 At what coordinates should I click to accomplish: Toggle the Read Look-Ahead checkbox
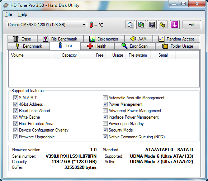15,111
